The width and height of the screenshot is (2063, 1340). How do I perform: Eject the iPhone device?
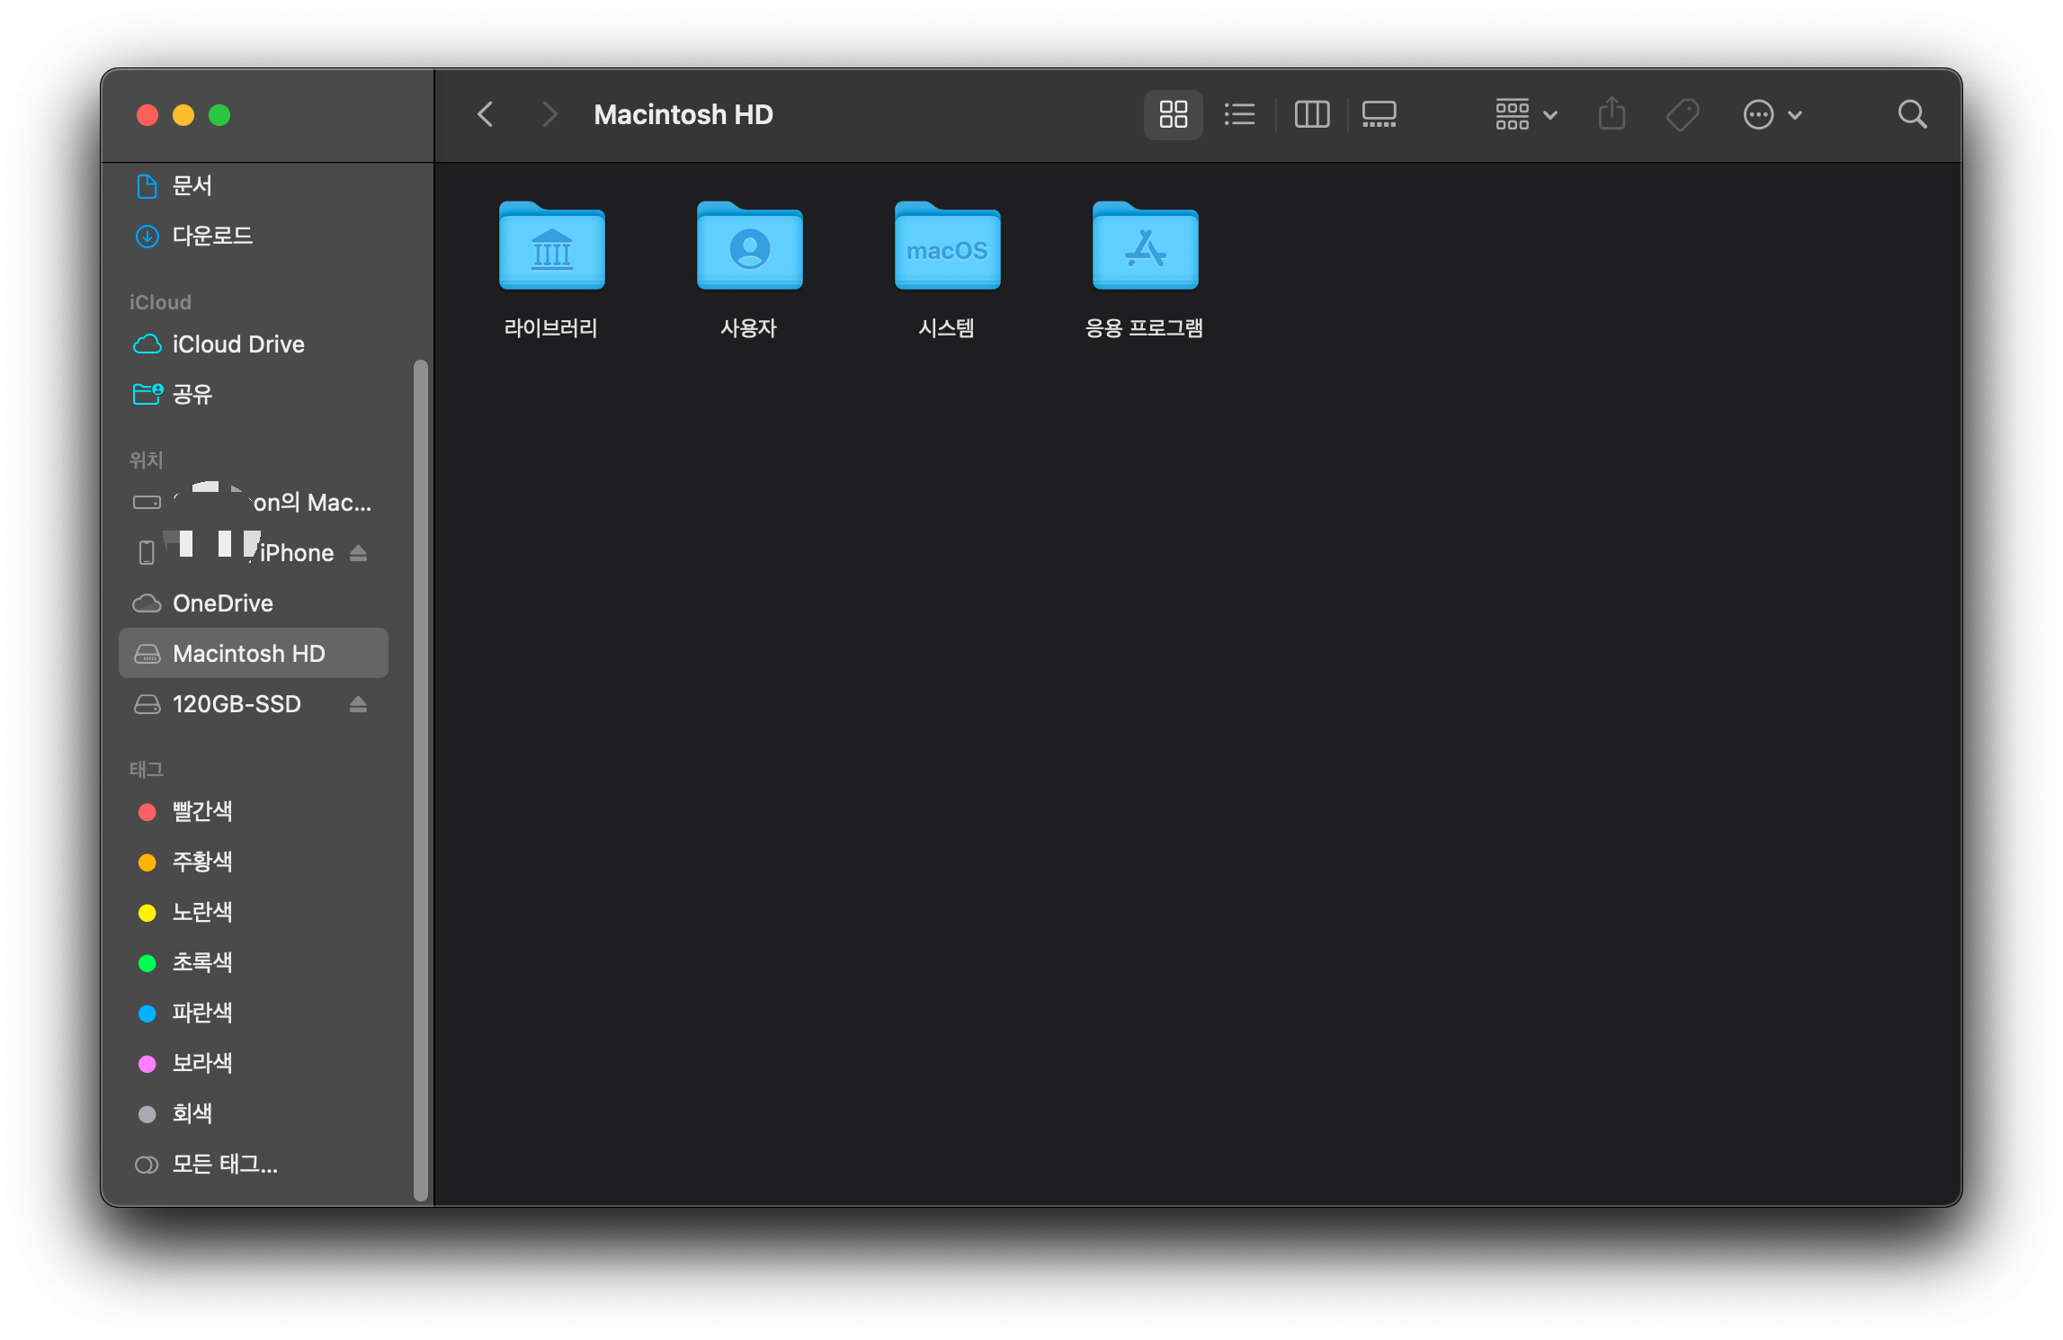(x=358, y=553)
